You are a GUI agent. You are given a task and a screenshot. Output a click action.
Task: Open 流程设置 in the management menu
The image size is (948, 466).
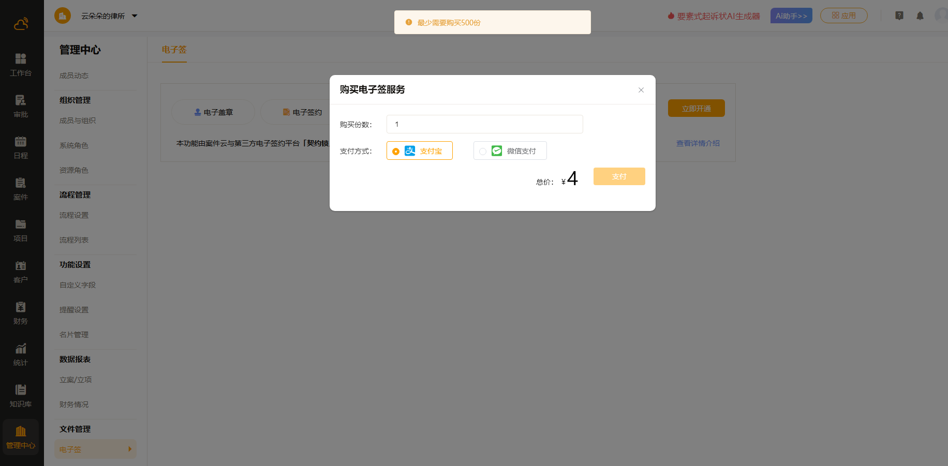74,215
